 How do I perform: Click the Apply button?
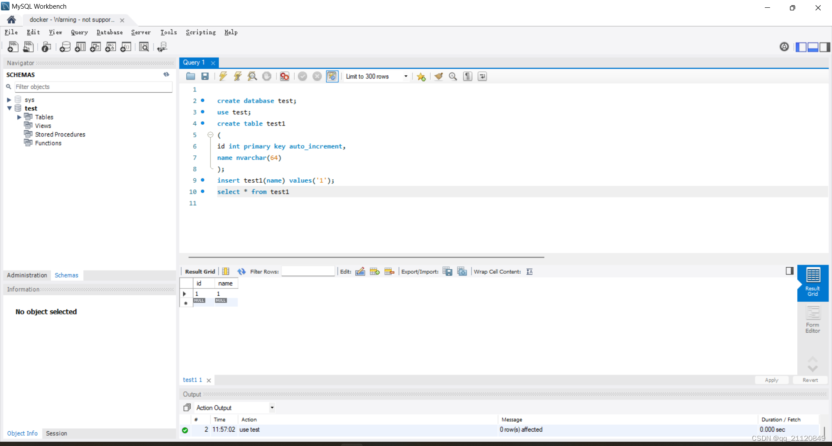click(771, 380)
